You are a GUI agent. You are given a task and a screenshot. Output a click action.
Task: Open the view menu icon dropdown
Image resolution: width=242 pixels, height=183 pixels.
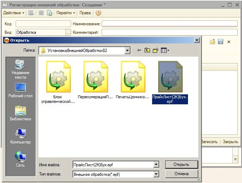165,50
